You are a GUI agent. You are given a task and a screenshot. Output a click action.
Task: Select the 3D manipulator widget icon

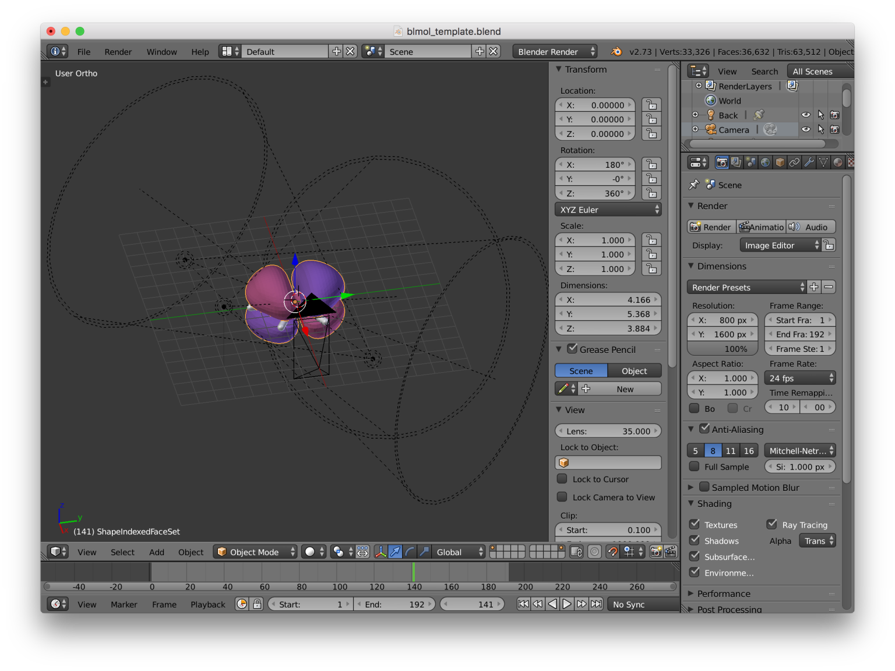coord(380,552)
